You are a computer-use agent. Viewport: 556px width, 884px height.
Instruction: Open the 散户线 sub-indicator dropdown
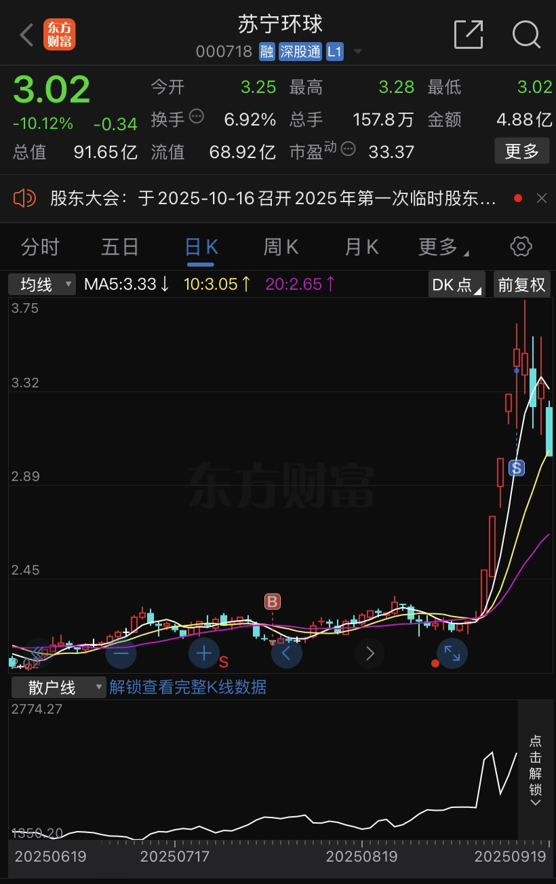tap(59, 687)
